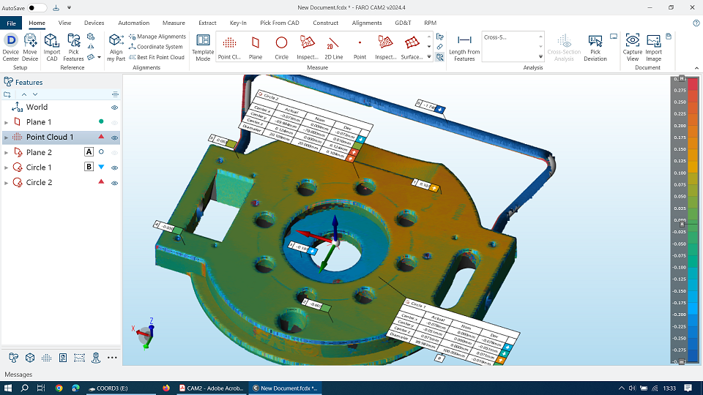
Task: Toggle the AutoSave switch
Action: tap(37, 7)
